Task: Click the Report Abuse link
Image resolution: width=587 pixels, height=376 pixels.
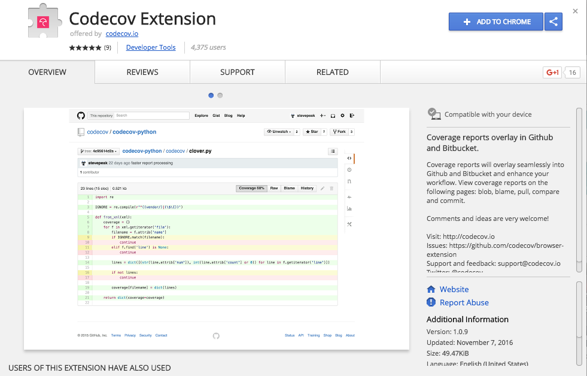Action: point(464,302)
